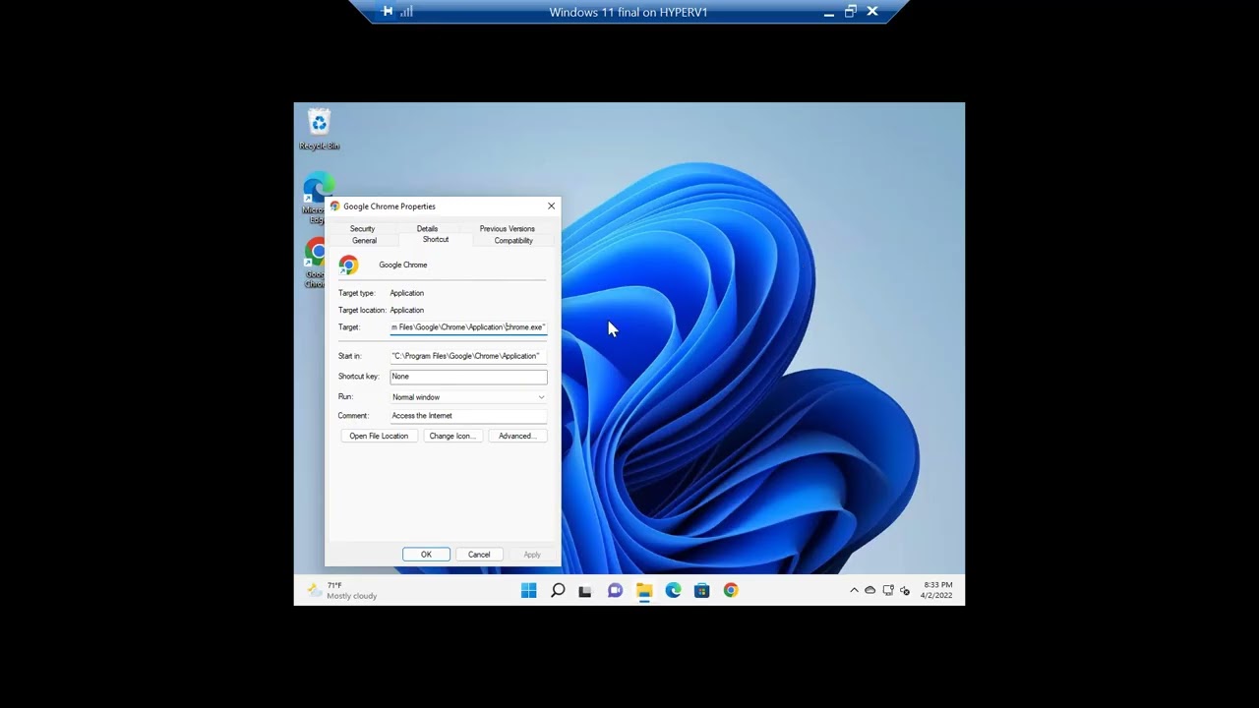
Task: Open taskbar Search magnifier icon
Action: pos(558,590)
